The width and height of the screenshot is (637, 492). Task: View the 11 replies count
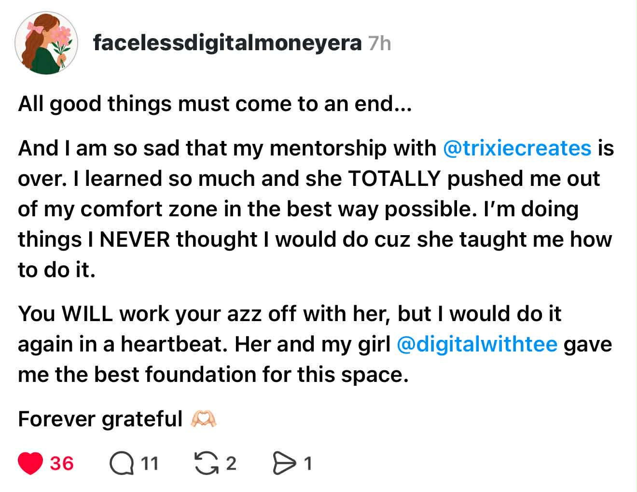tap(150, 464)
